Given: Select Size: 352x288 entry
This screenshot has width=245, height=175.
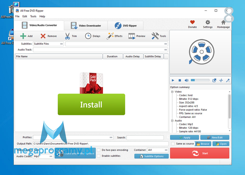Looking at the screenshot, I should tap(186, 103).
